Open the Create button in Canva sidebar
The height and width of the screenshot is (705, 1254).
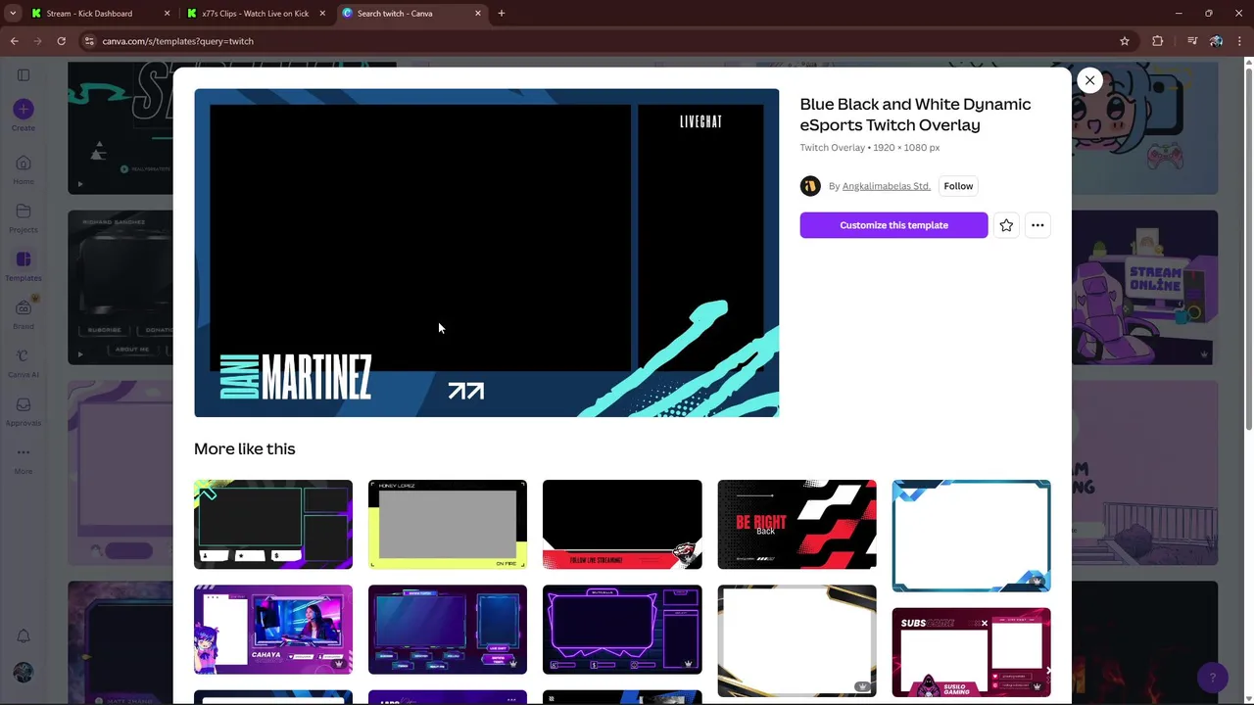[24, 115]
